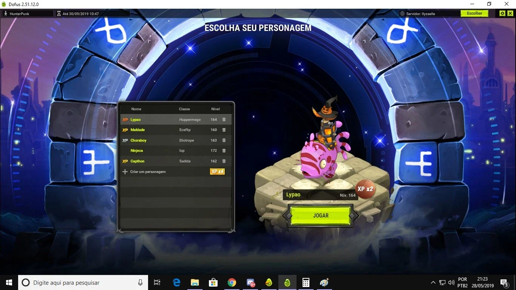Screen dimensions: 516x290
Task: Delete the Capthon character with trash icon
Action: [224, 161]
